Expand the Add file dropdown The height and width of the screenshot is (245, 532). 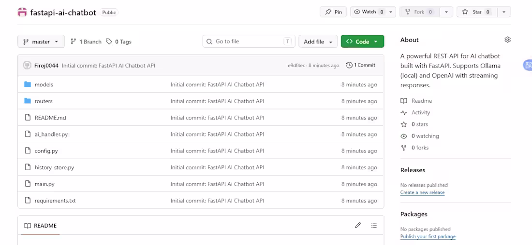[x=318, y=41]
